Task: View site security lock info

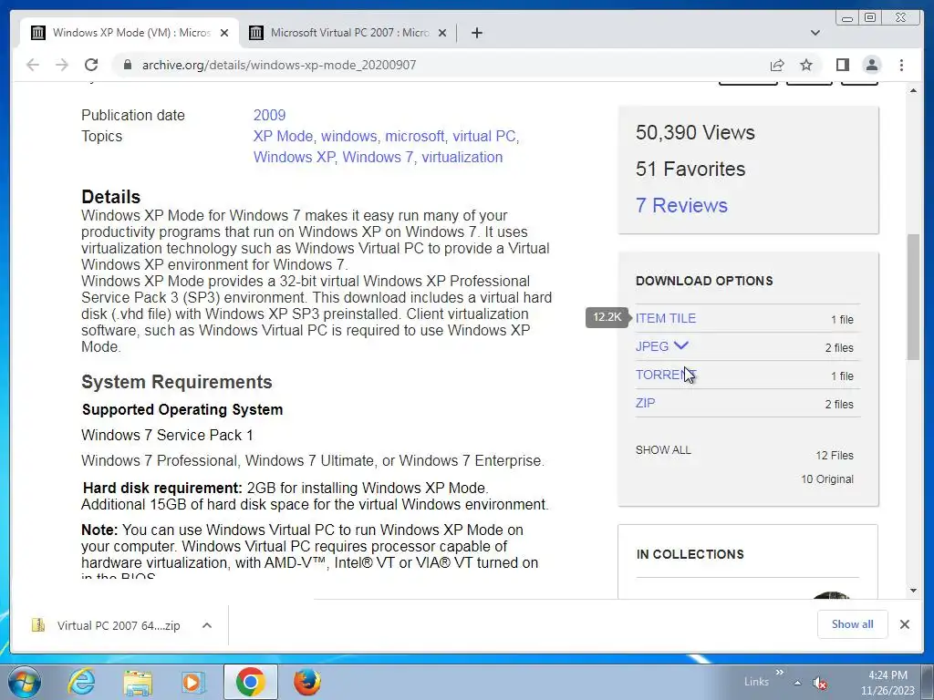Action: coord(127,65)
